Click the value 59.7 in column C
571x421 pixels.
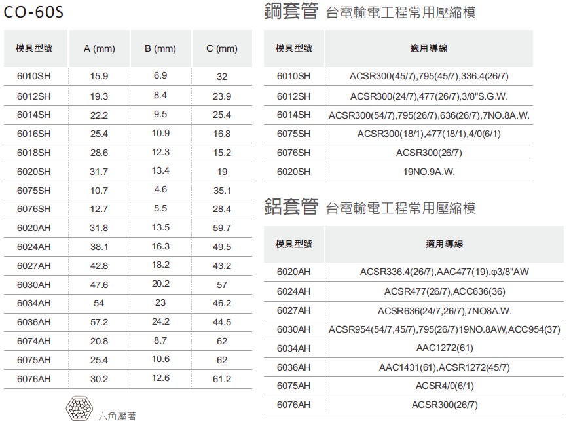[x=222, y=228]
